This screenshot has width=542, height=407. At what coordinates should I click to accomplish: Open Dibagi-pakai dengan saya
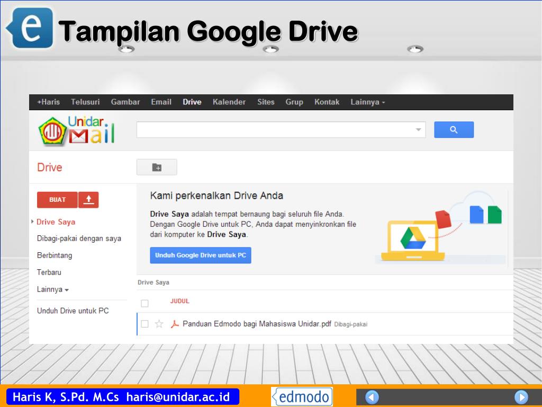coord(79,238)
